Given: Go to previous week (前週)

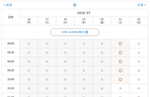Looking at the screenshot, I should (8, 5).
